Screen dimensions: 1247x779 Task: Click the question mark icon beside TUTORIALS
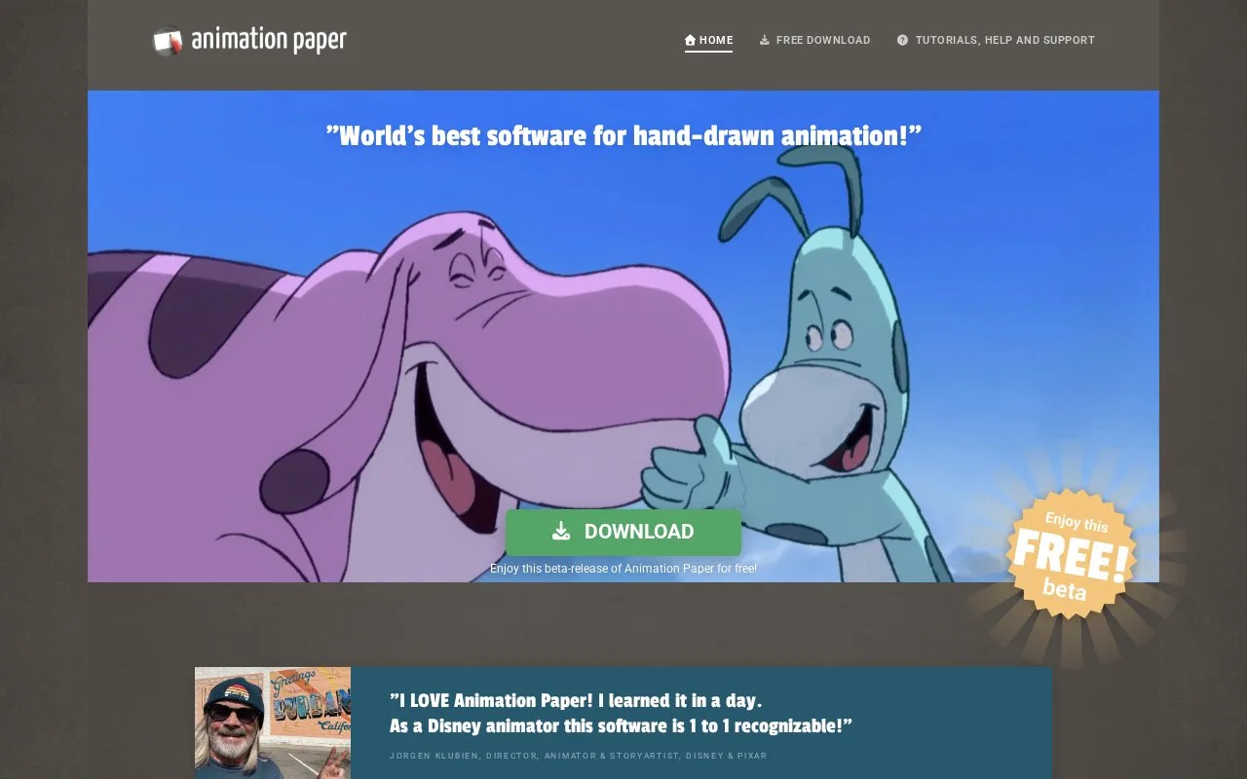point(902,40)
